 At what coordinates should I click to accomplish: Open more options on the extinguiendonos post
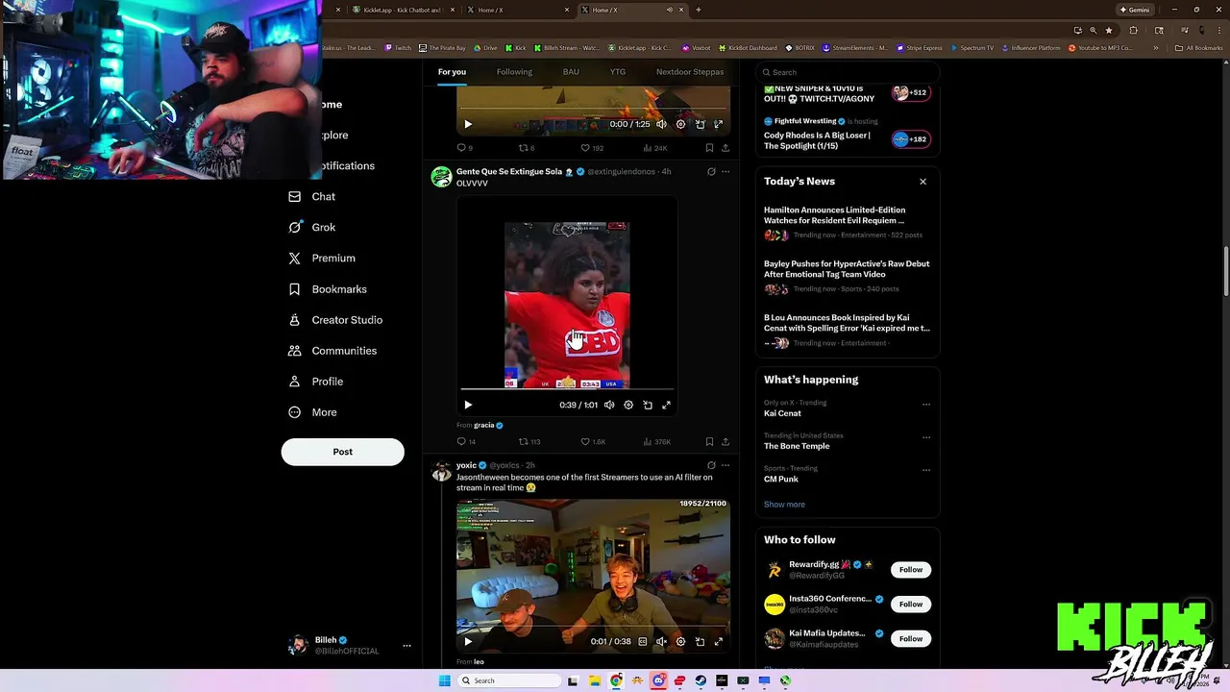[726, 171]
